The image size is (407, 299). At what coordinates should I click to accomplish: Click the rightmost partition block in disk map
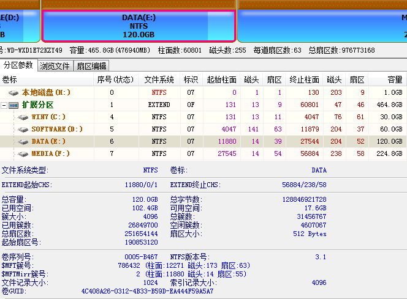point(322,26)
